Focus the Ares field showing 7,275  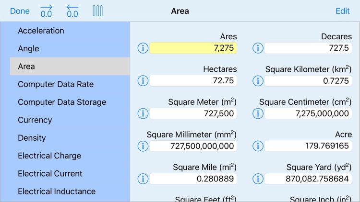click(x=193, y=48)
